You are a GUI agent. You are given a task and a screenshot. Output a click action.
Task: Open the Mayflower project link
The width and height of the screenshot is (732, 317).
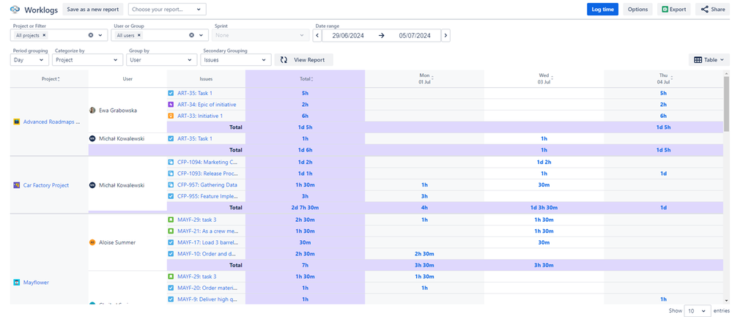click(36, 283)
